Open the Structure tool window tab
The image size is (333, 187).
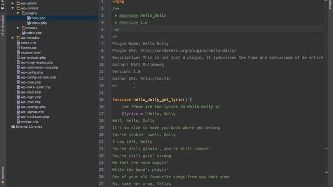[x=3, y=25]
